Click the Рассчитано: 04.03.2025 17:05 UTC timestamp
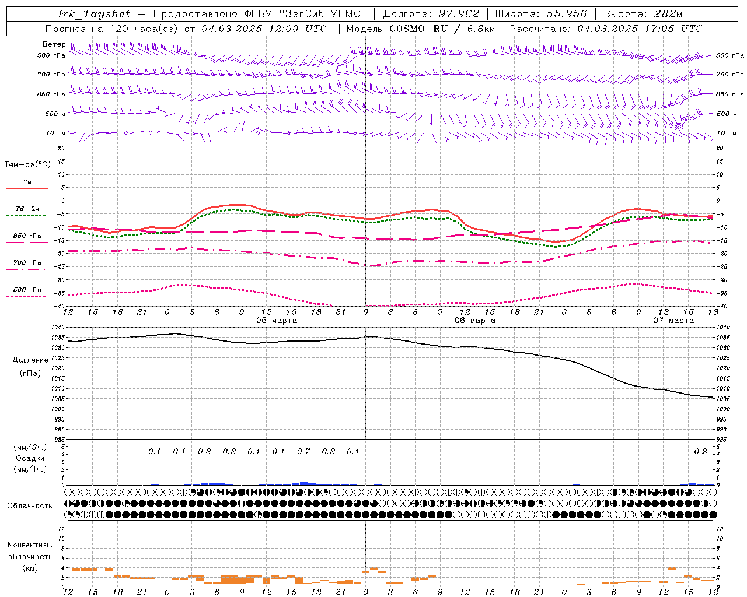 pos(606,29)
